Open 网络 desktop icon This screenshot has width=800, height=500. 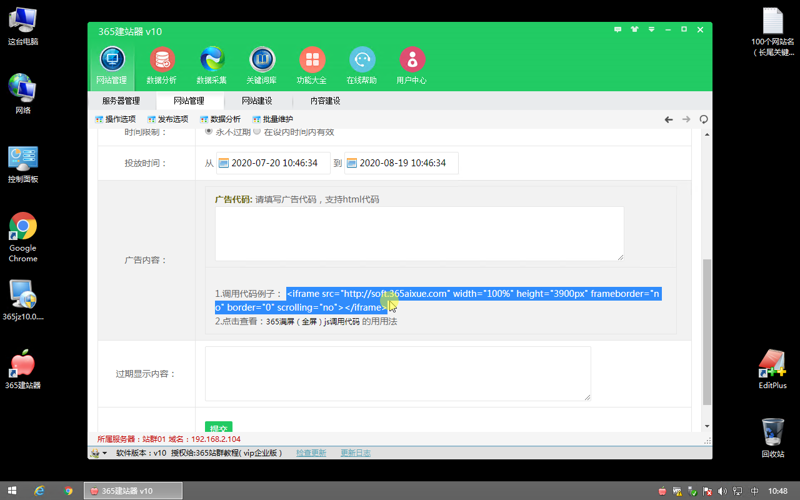point(23,94)
